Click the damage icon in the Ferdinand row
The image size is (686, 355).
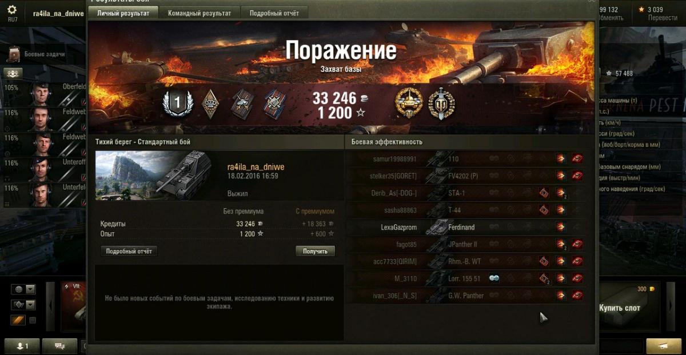coord(561,228)
